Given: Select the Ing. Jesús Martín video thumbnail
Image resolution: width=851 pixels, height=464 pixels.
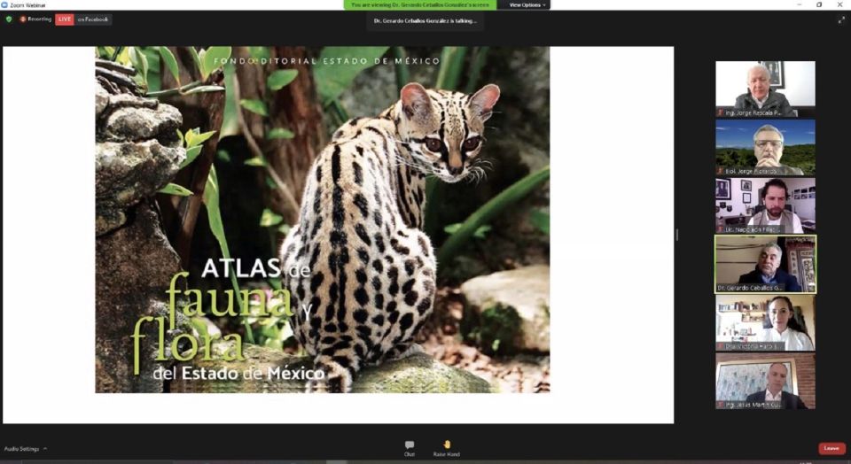Looking at the screenshot, I should [765, 381].
